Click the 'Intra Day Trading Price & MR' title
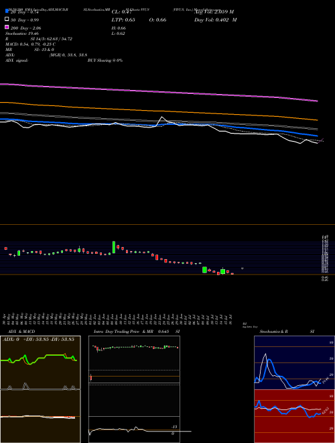The height and width of the screenshot is (443, 335). pos(123,332)
